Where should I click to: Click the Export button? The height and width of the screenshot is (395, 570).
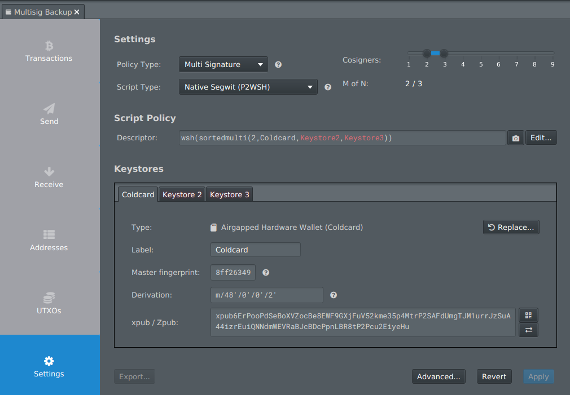click(134, 376)
